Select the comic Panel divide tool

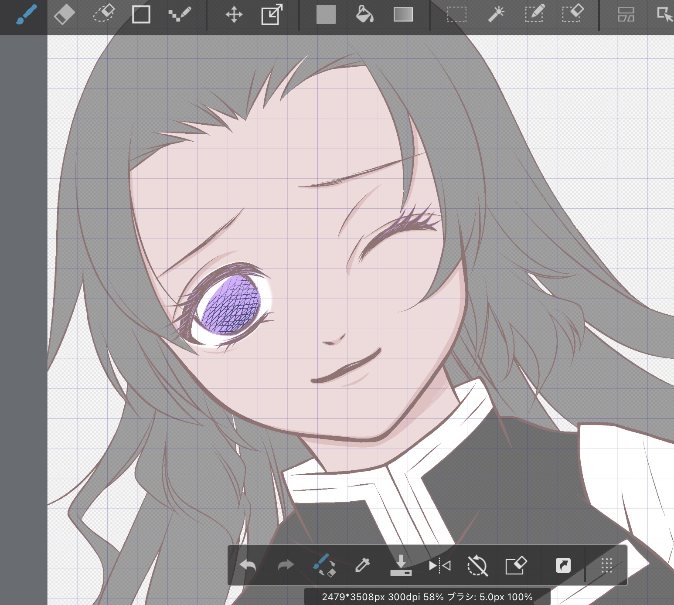[x=626, y=14]
